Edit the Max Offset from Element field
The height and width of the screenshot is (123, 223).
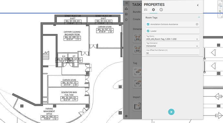pos(173,52)
